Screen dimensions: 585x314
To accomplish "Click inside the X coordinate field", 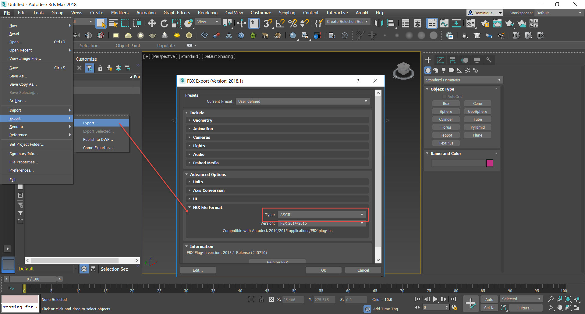I will [x=292, y=299].
